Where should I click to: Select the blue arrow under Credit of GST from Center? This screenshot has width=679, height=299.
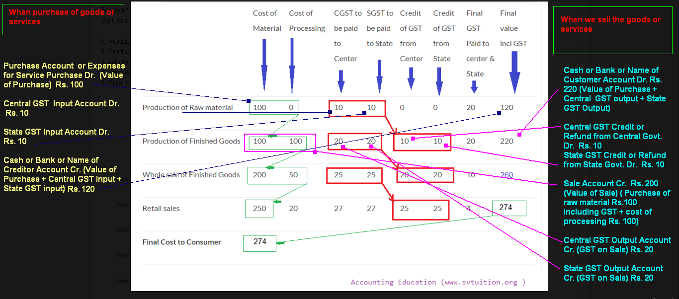pos(411,79)
